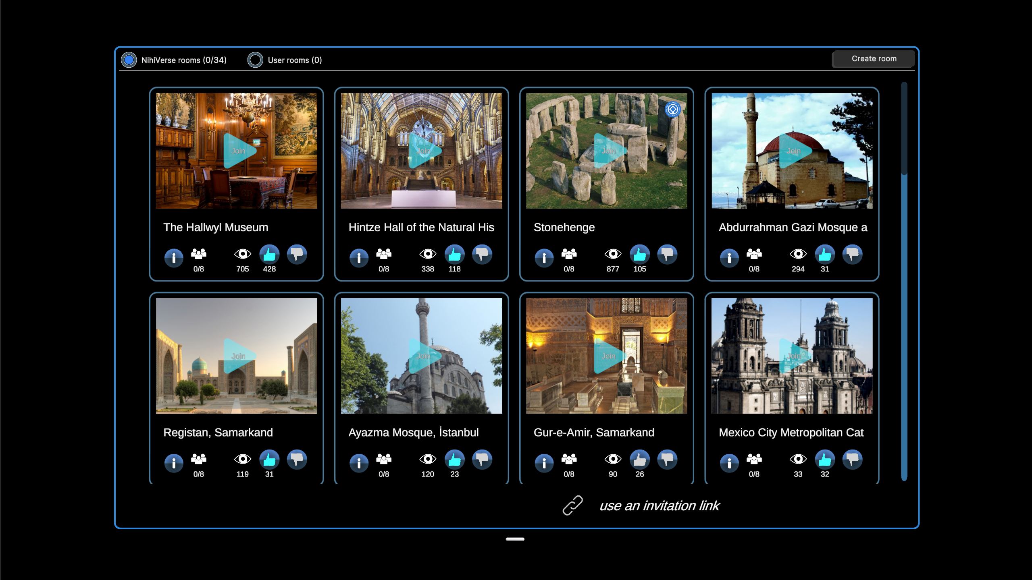Open info for The Hallwyl Museum

[x=174, y=258]
